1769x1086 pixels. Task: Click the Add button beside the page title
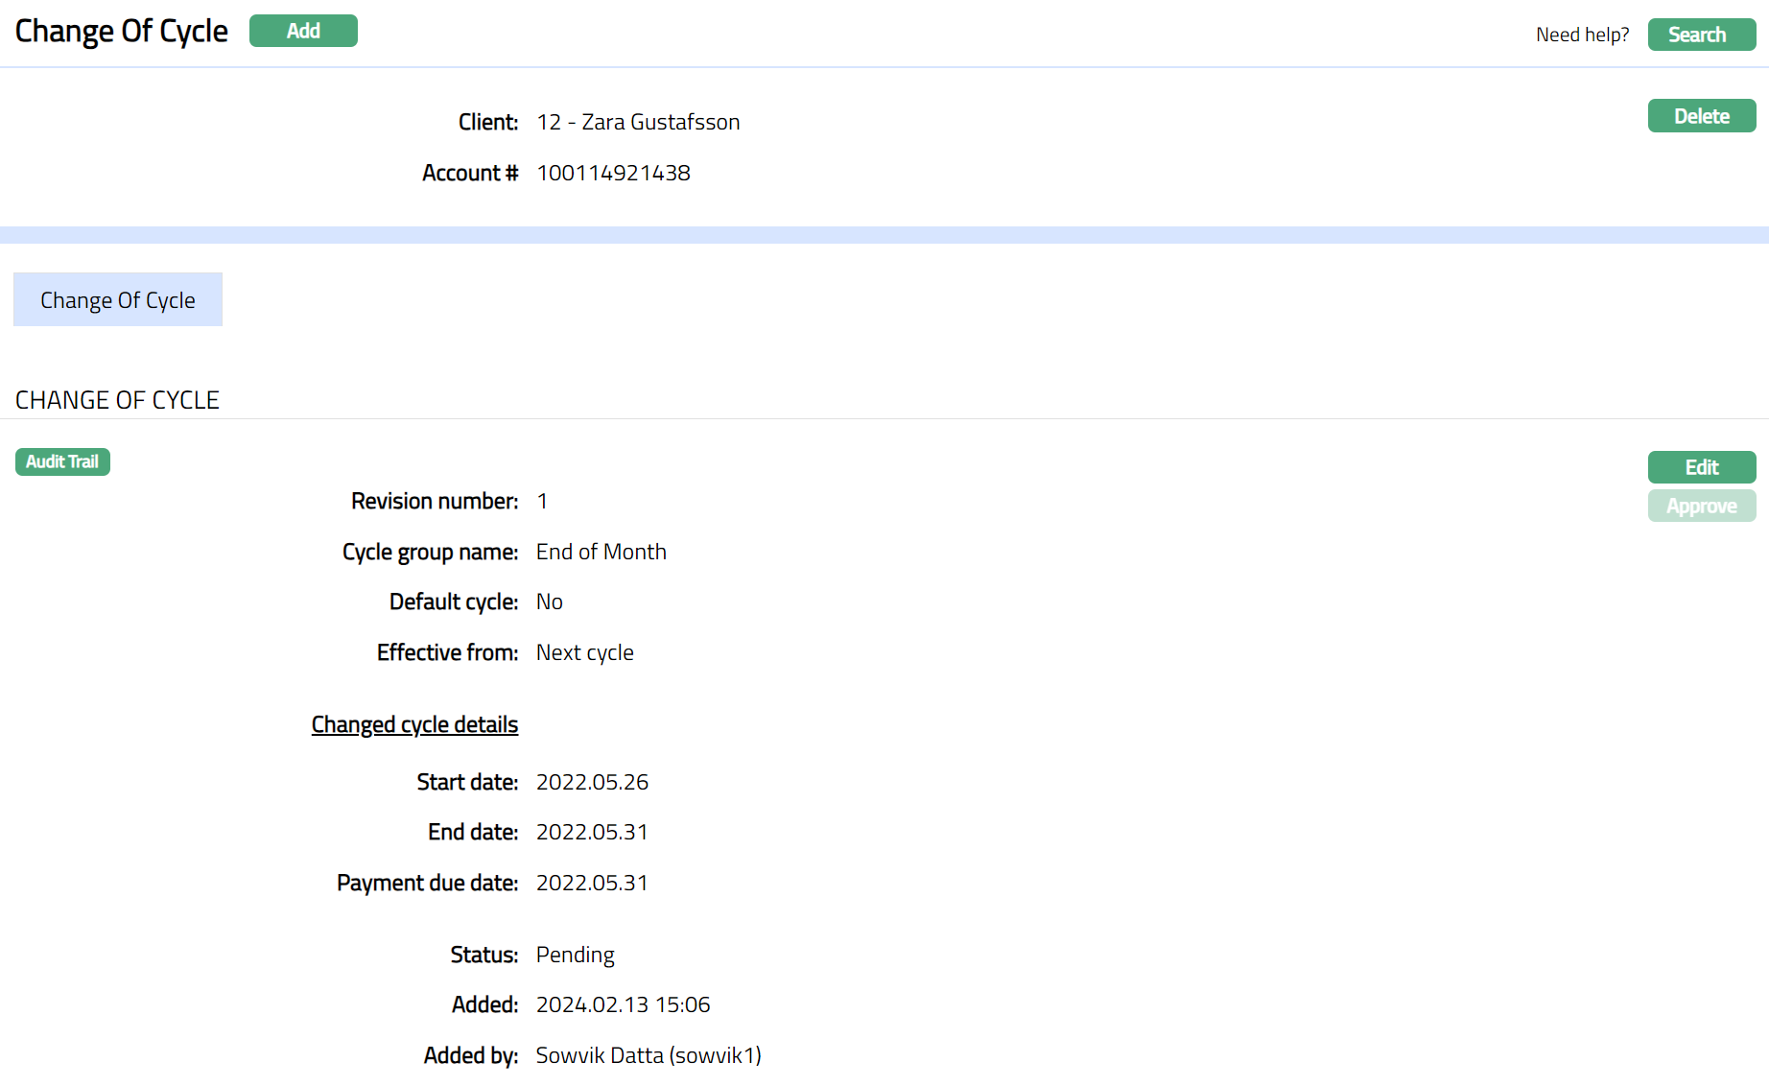click(303, 31)
